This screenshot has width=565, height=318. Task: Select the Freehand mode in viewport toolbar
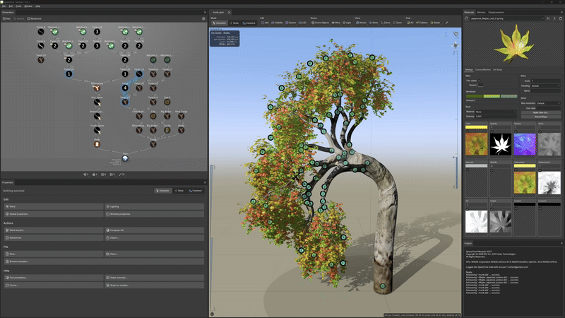pos(248,23)
